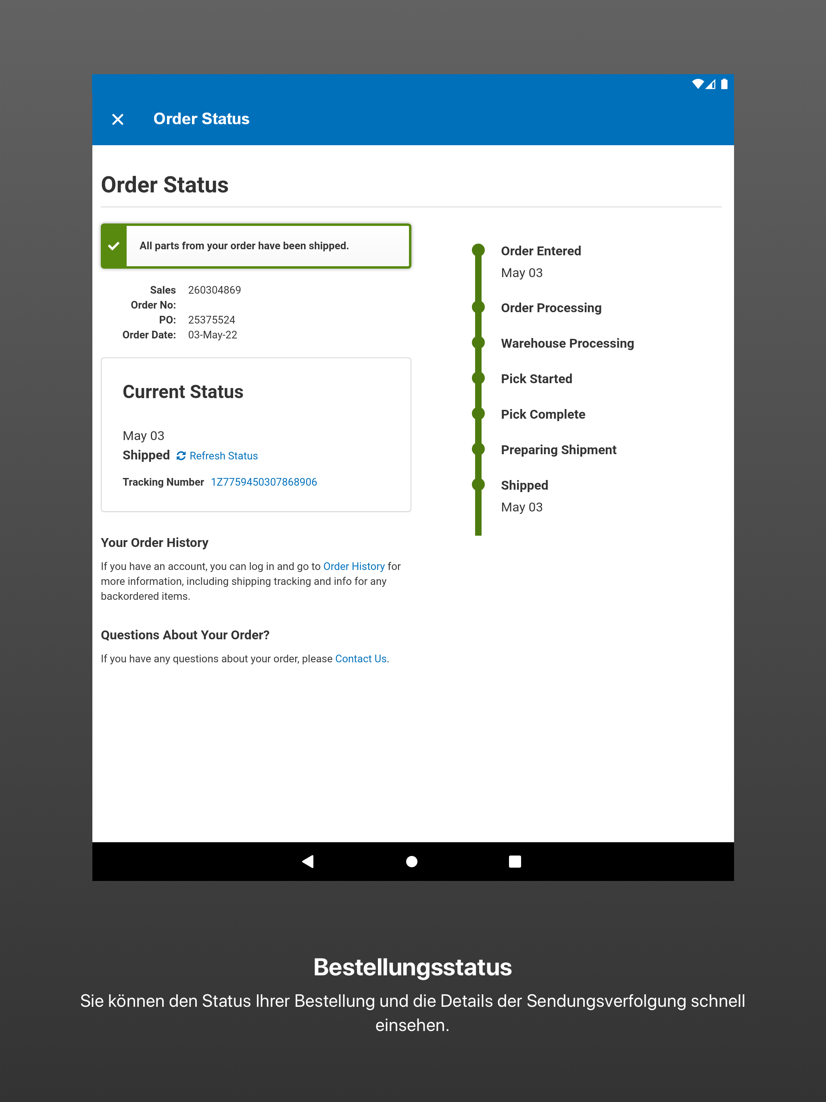826x1102 pixels.
Task: Click 'Questions About Your Order?' heading
Action: tap(186, 635)
